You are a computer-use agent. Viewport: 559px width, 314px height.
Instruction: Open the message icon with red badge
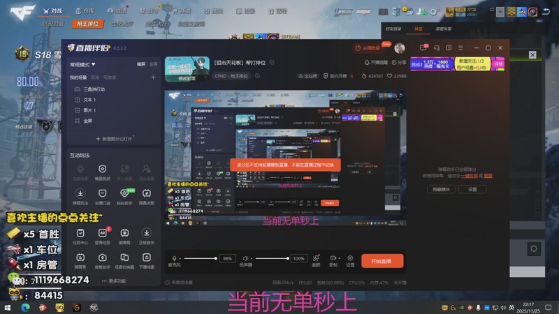coord(423,47)
